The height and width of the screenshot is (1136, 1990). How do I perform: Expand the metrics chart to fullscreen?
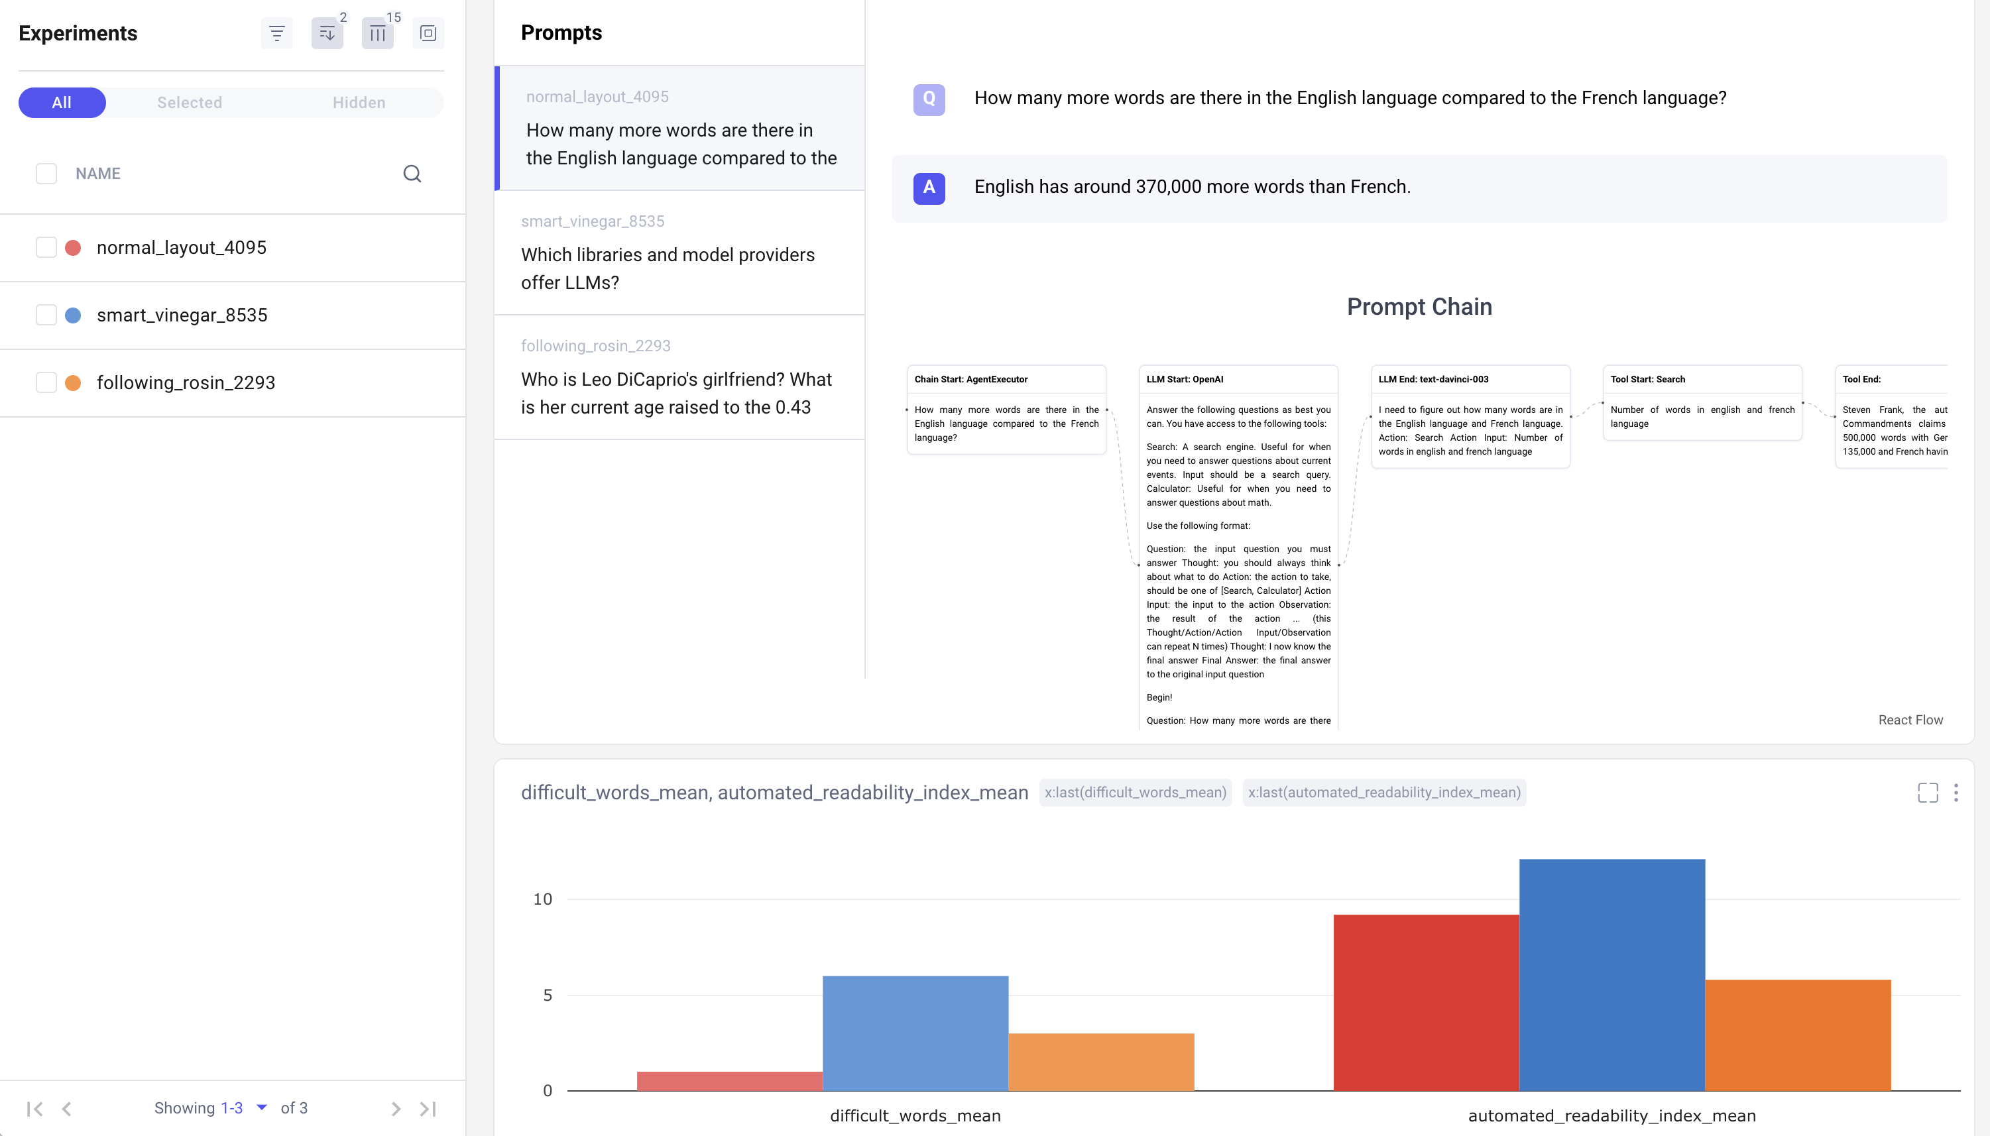coord(1928,793)
